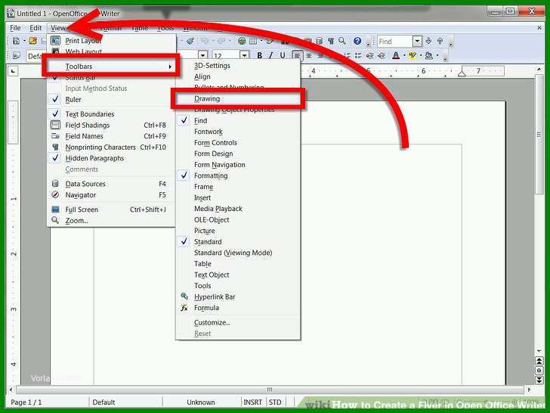This screenshot has height=413, width=550.
Task: Click Find Previous up arrow icon
Action: coord(440,41)
